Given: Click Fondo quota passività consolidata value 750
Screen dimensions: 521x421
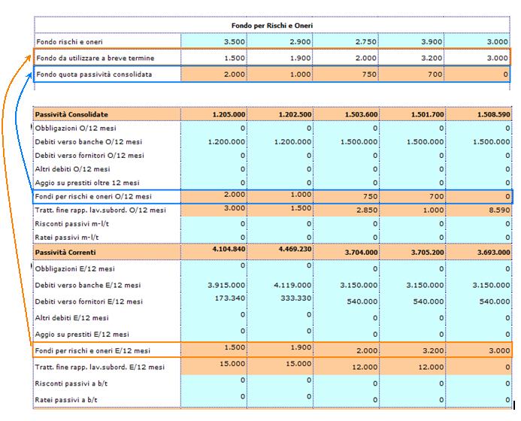Looking at the screenshot, I should (369, 74).
